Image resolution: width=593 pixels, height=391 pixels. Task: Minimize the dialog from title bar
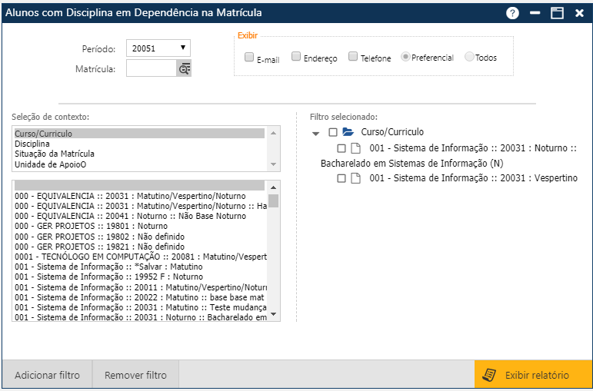point(536,13)
